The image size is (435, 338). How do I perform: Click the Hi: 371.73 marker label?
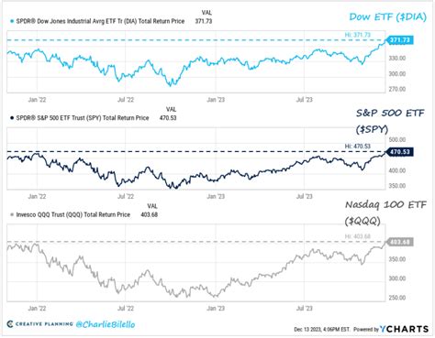click(x=358, y=35)
